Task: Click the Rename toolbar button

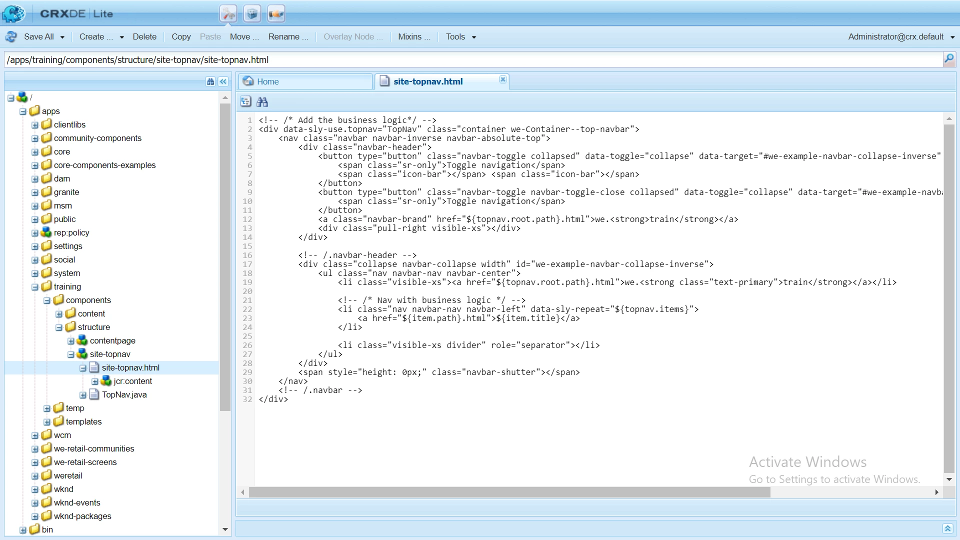Action: point(288,36)
